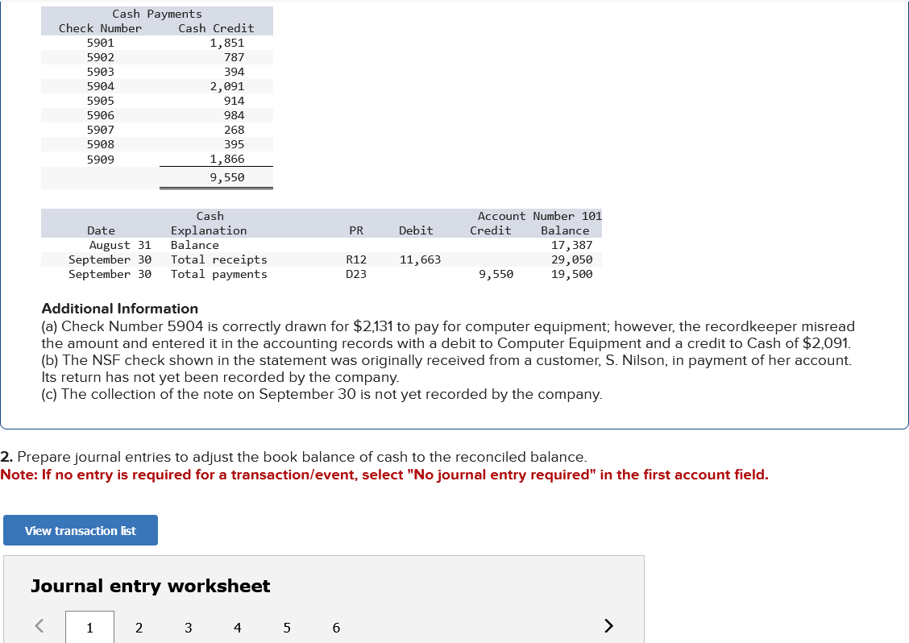Viewport: 909px width, 643px height.
Task: Go to next journal entry with right chevron
Action: click(608, 625)
